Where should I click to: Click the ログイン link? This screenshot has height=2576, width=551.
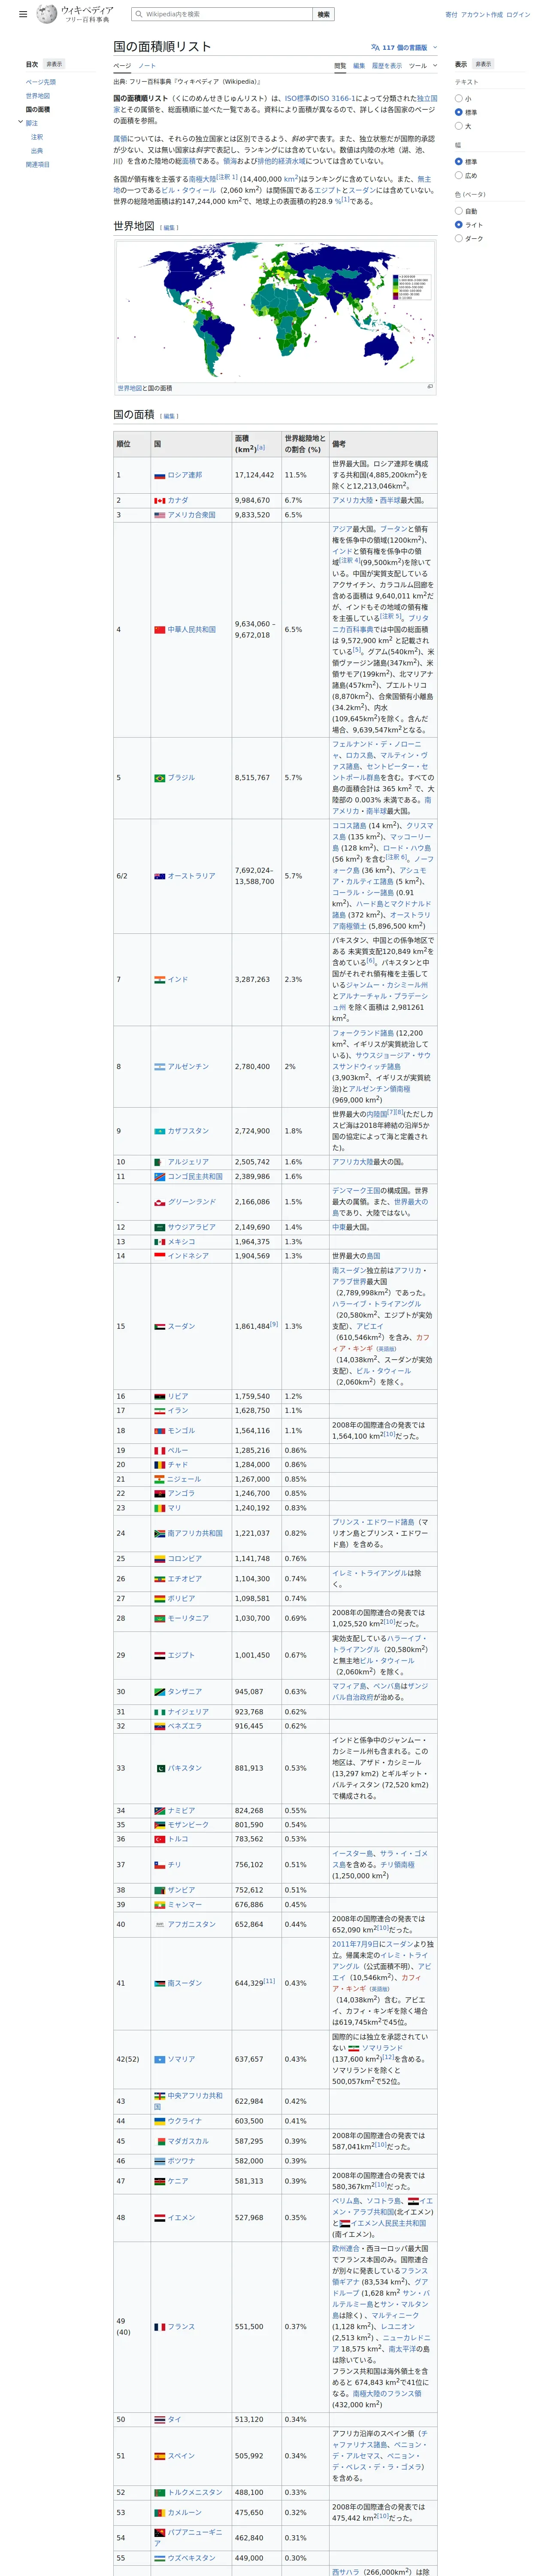(x=518, y=15)
